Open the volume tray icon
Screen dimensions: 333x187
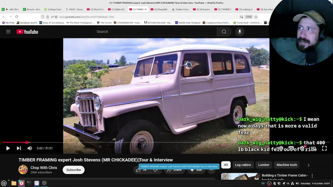pyautogui.click(x=297, y=183)
